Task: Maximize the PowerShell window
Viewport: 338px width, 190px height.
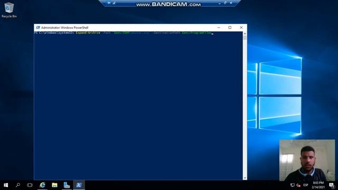Action: click(230, 27)
